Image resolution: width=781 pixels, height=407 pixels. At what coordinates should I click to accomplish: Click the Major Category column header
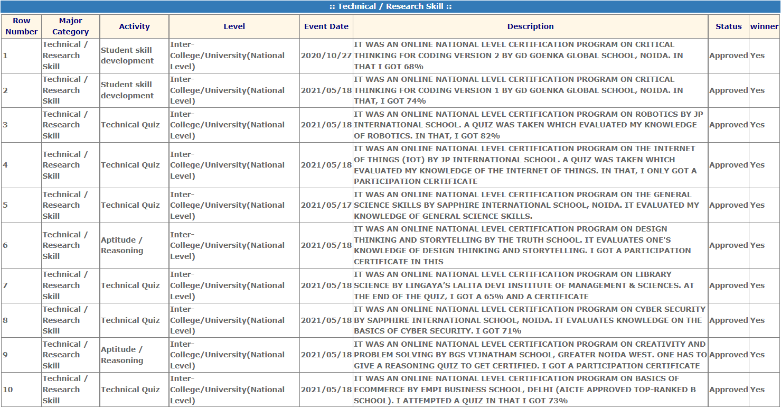click(x=70, y=26)
